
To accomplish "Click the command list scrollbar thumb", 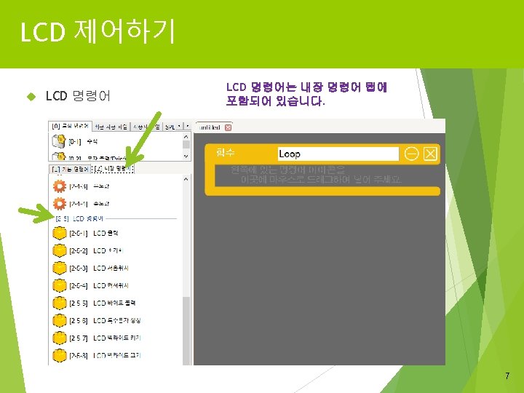I will click(x=186, y=330).
